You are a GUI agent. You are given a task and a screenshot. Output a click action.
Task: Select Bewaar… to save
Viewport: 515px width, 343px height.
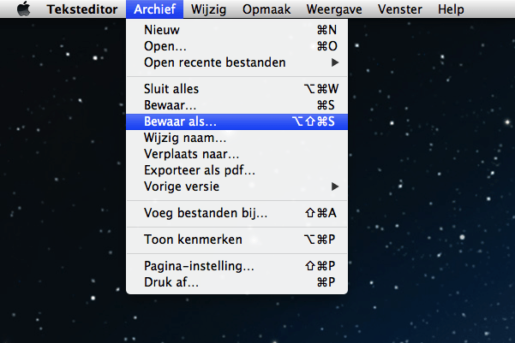click(237, 105)
